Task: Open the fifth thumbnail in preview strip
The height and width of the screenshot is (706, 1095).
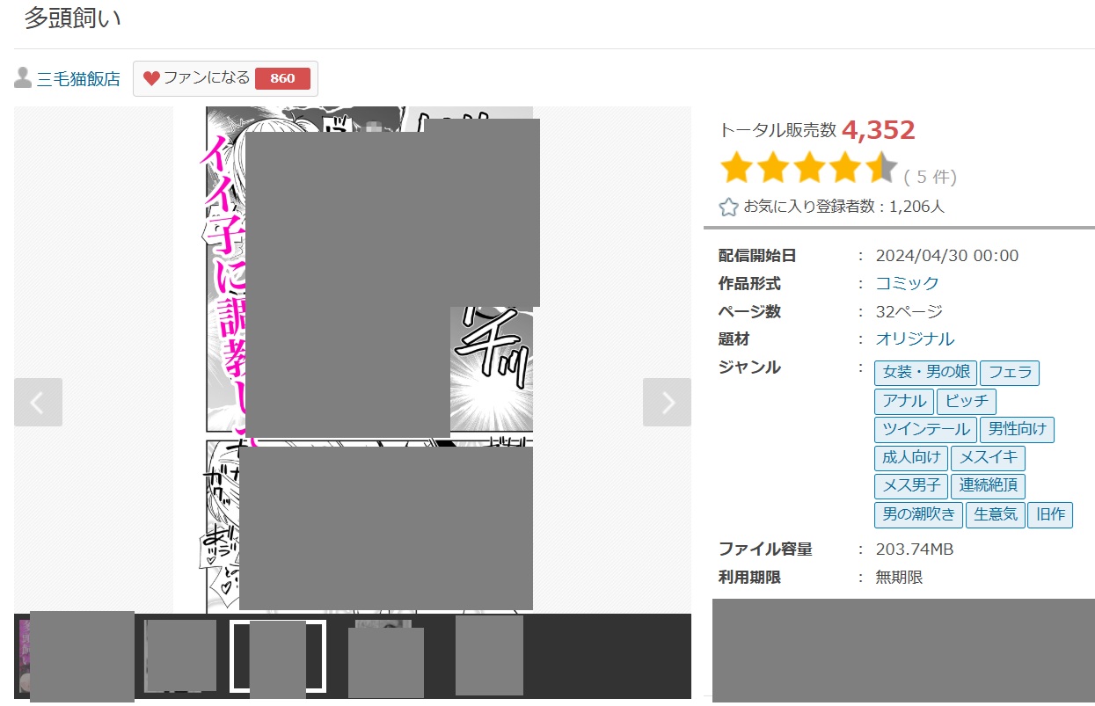Action: (489, 655)
